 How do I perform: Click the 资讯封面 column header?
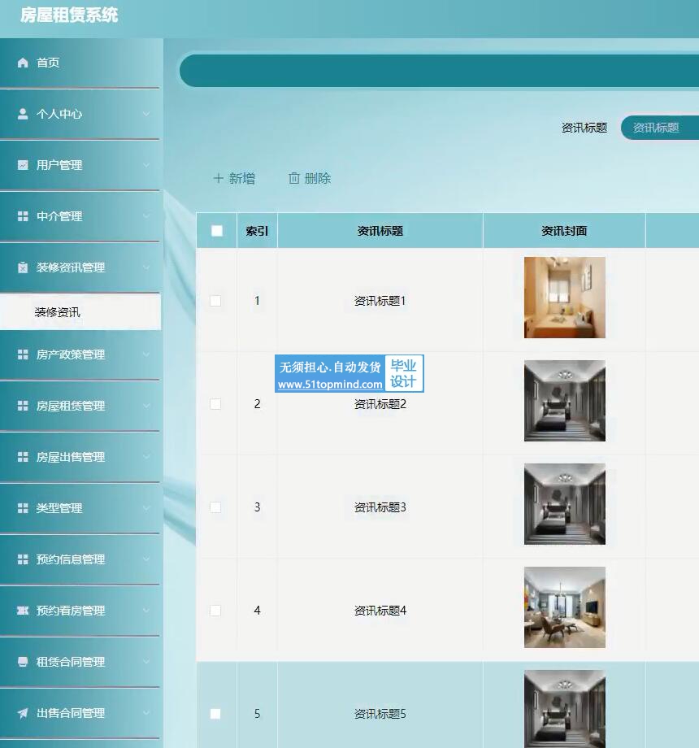click(x=564, y=231)
